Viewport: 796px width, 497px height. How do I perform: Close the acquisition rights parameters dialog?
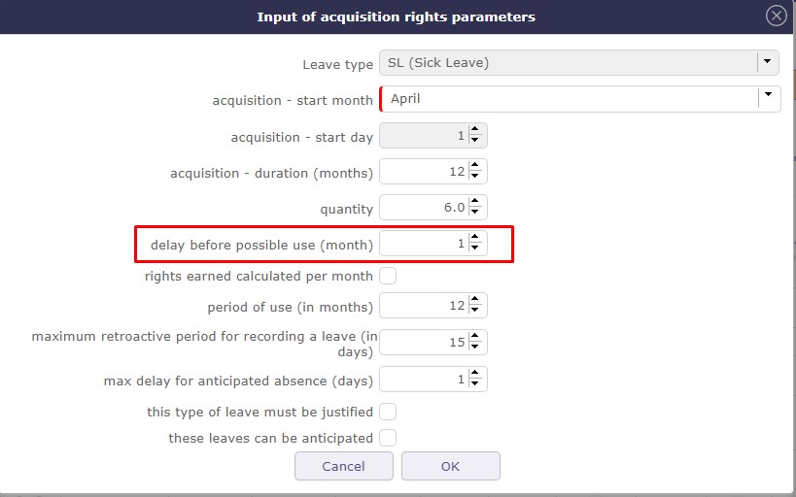(776, 16)
